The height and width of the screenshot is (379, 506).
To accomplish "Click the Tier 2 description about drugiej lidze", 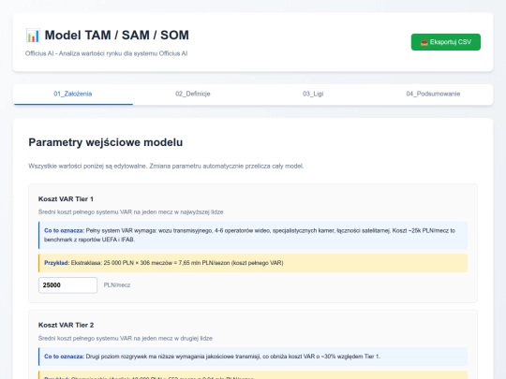I will pyautogui.click(x=126, y=338).
